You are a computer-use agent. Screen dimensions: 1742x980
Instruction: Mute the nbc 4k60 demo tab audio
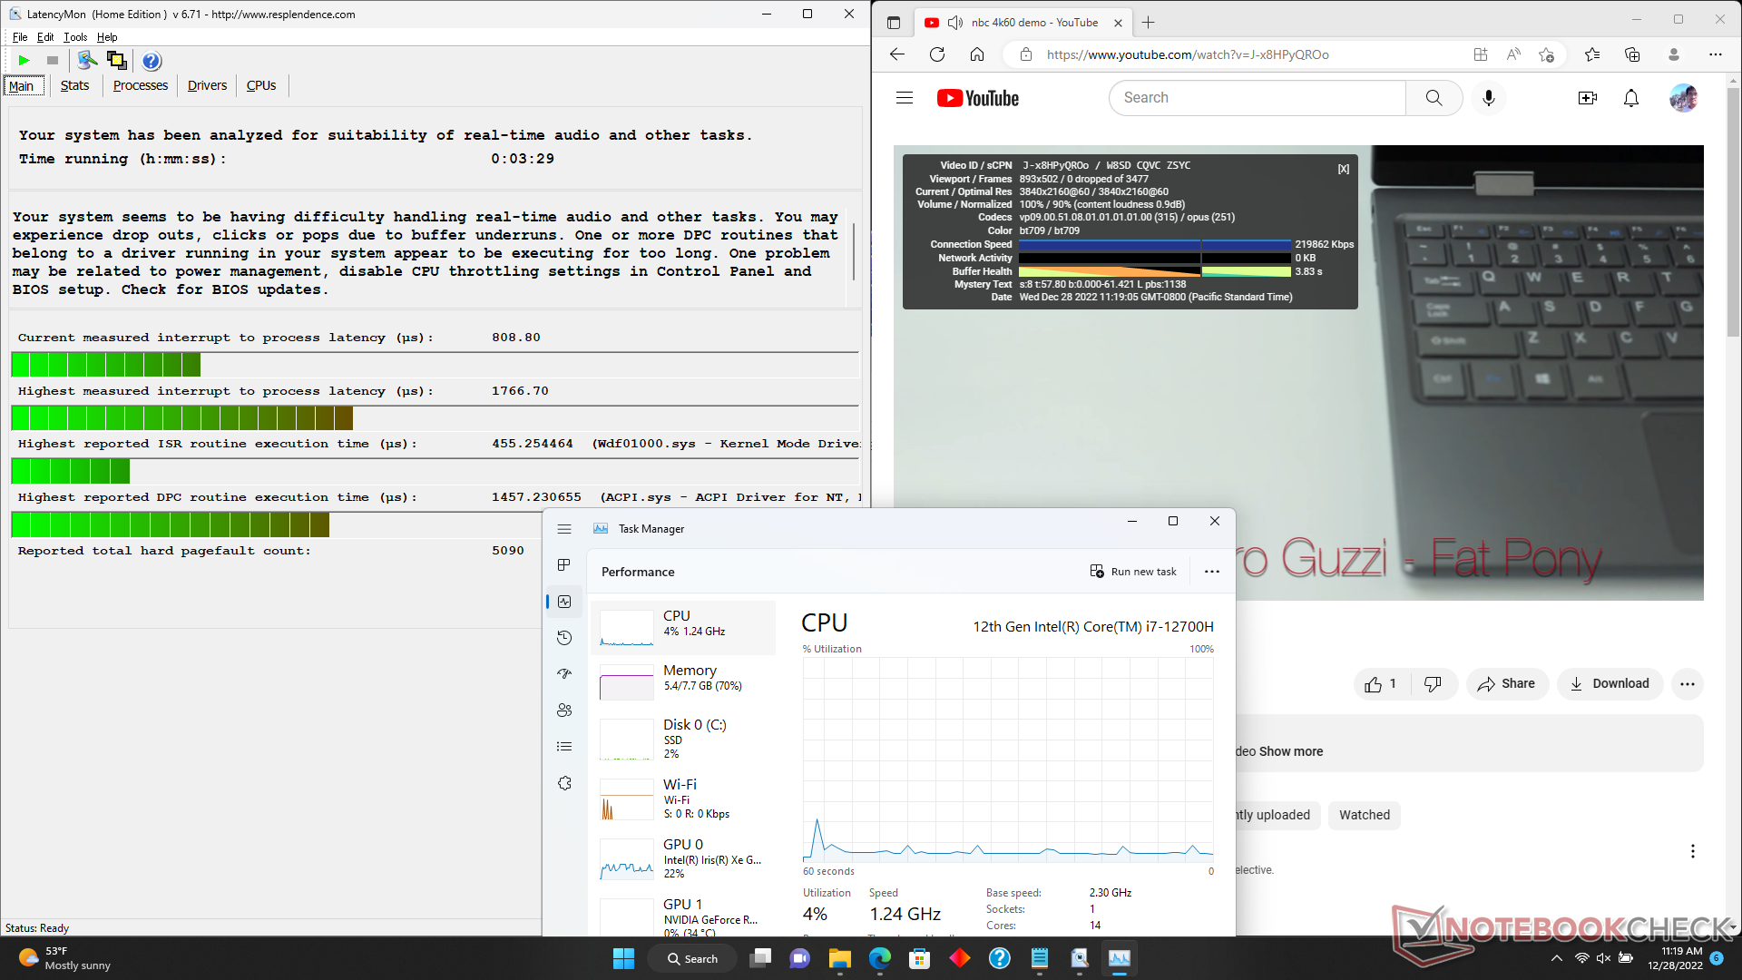[x=954, y=23]
